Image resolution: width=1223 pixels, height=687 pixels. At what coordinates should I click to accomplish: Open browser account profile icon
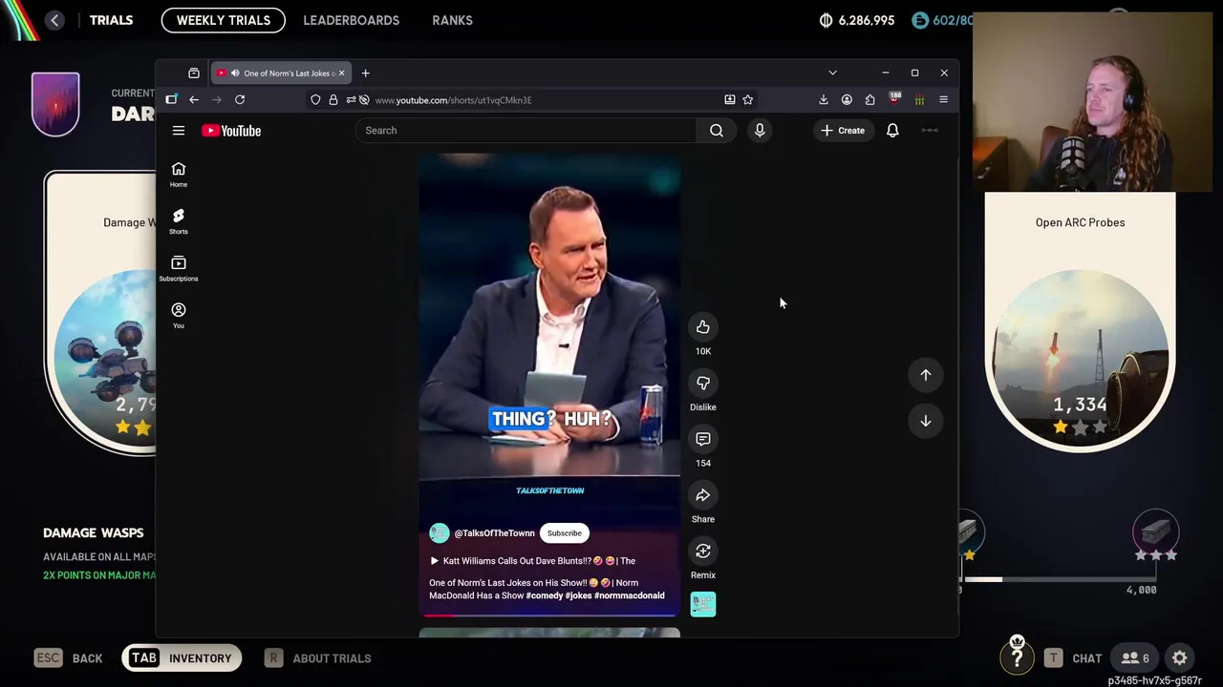point(847,99)
